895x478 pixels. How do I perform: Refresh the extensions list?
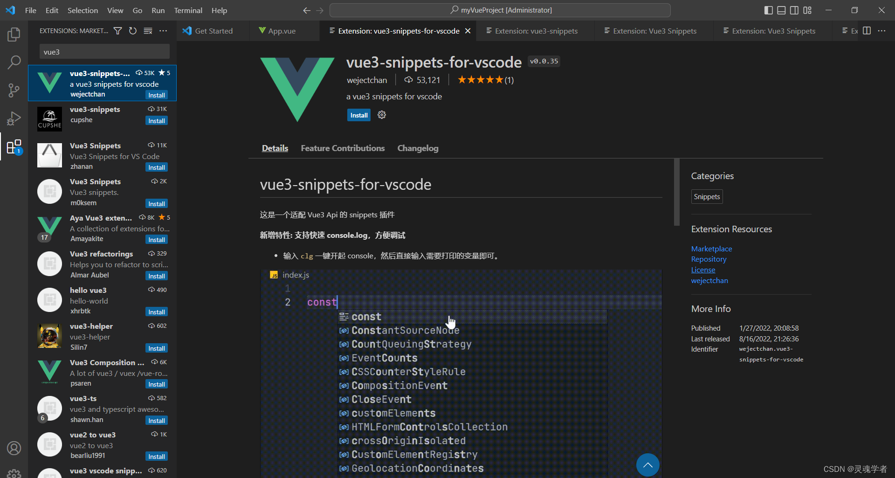tap(133, 31)
